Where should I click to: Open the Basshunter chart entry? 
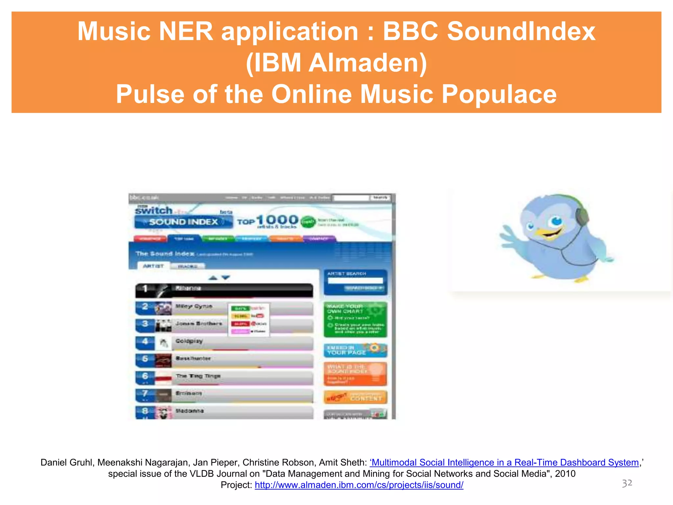pos(224,361)
